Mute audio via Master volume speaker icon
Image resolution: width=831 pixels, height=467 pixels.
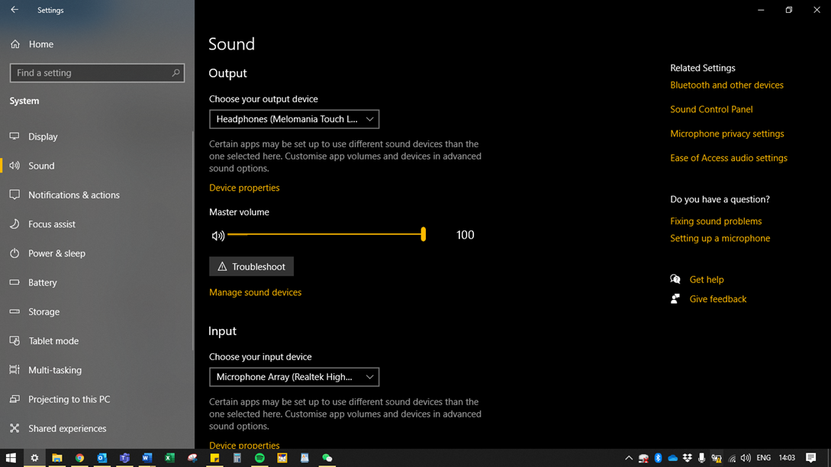click(218, 236)
